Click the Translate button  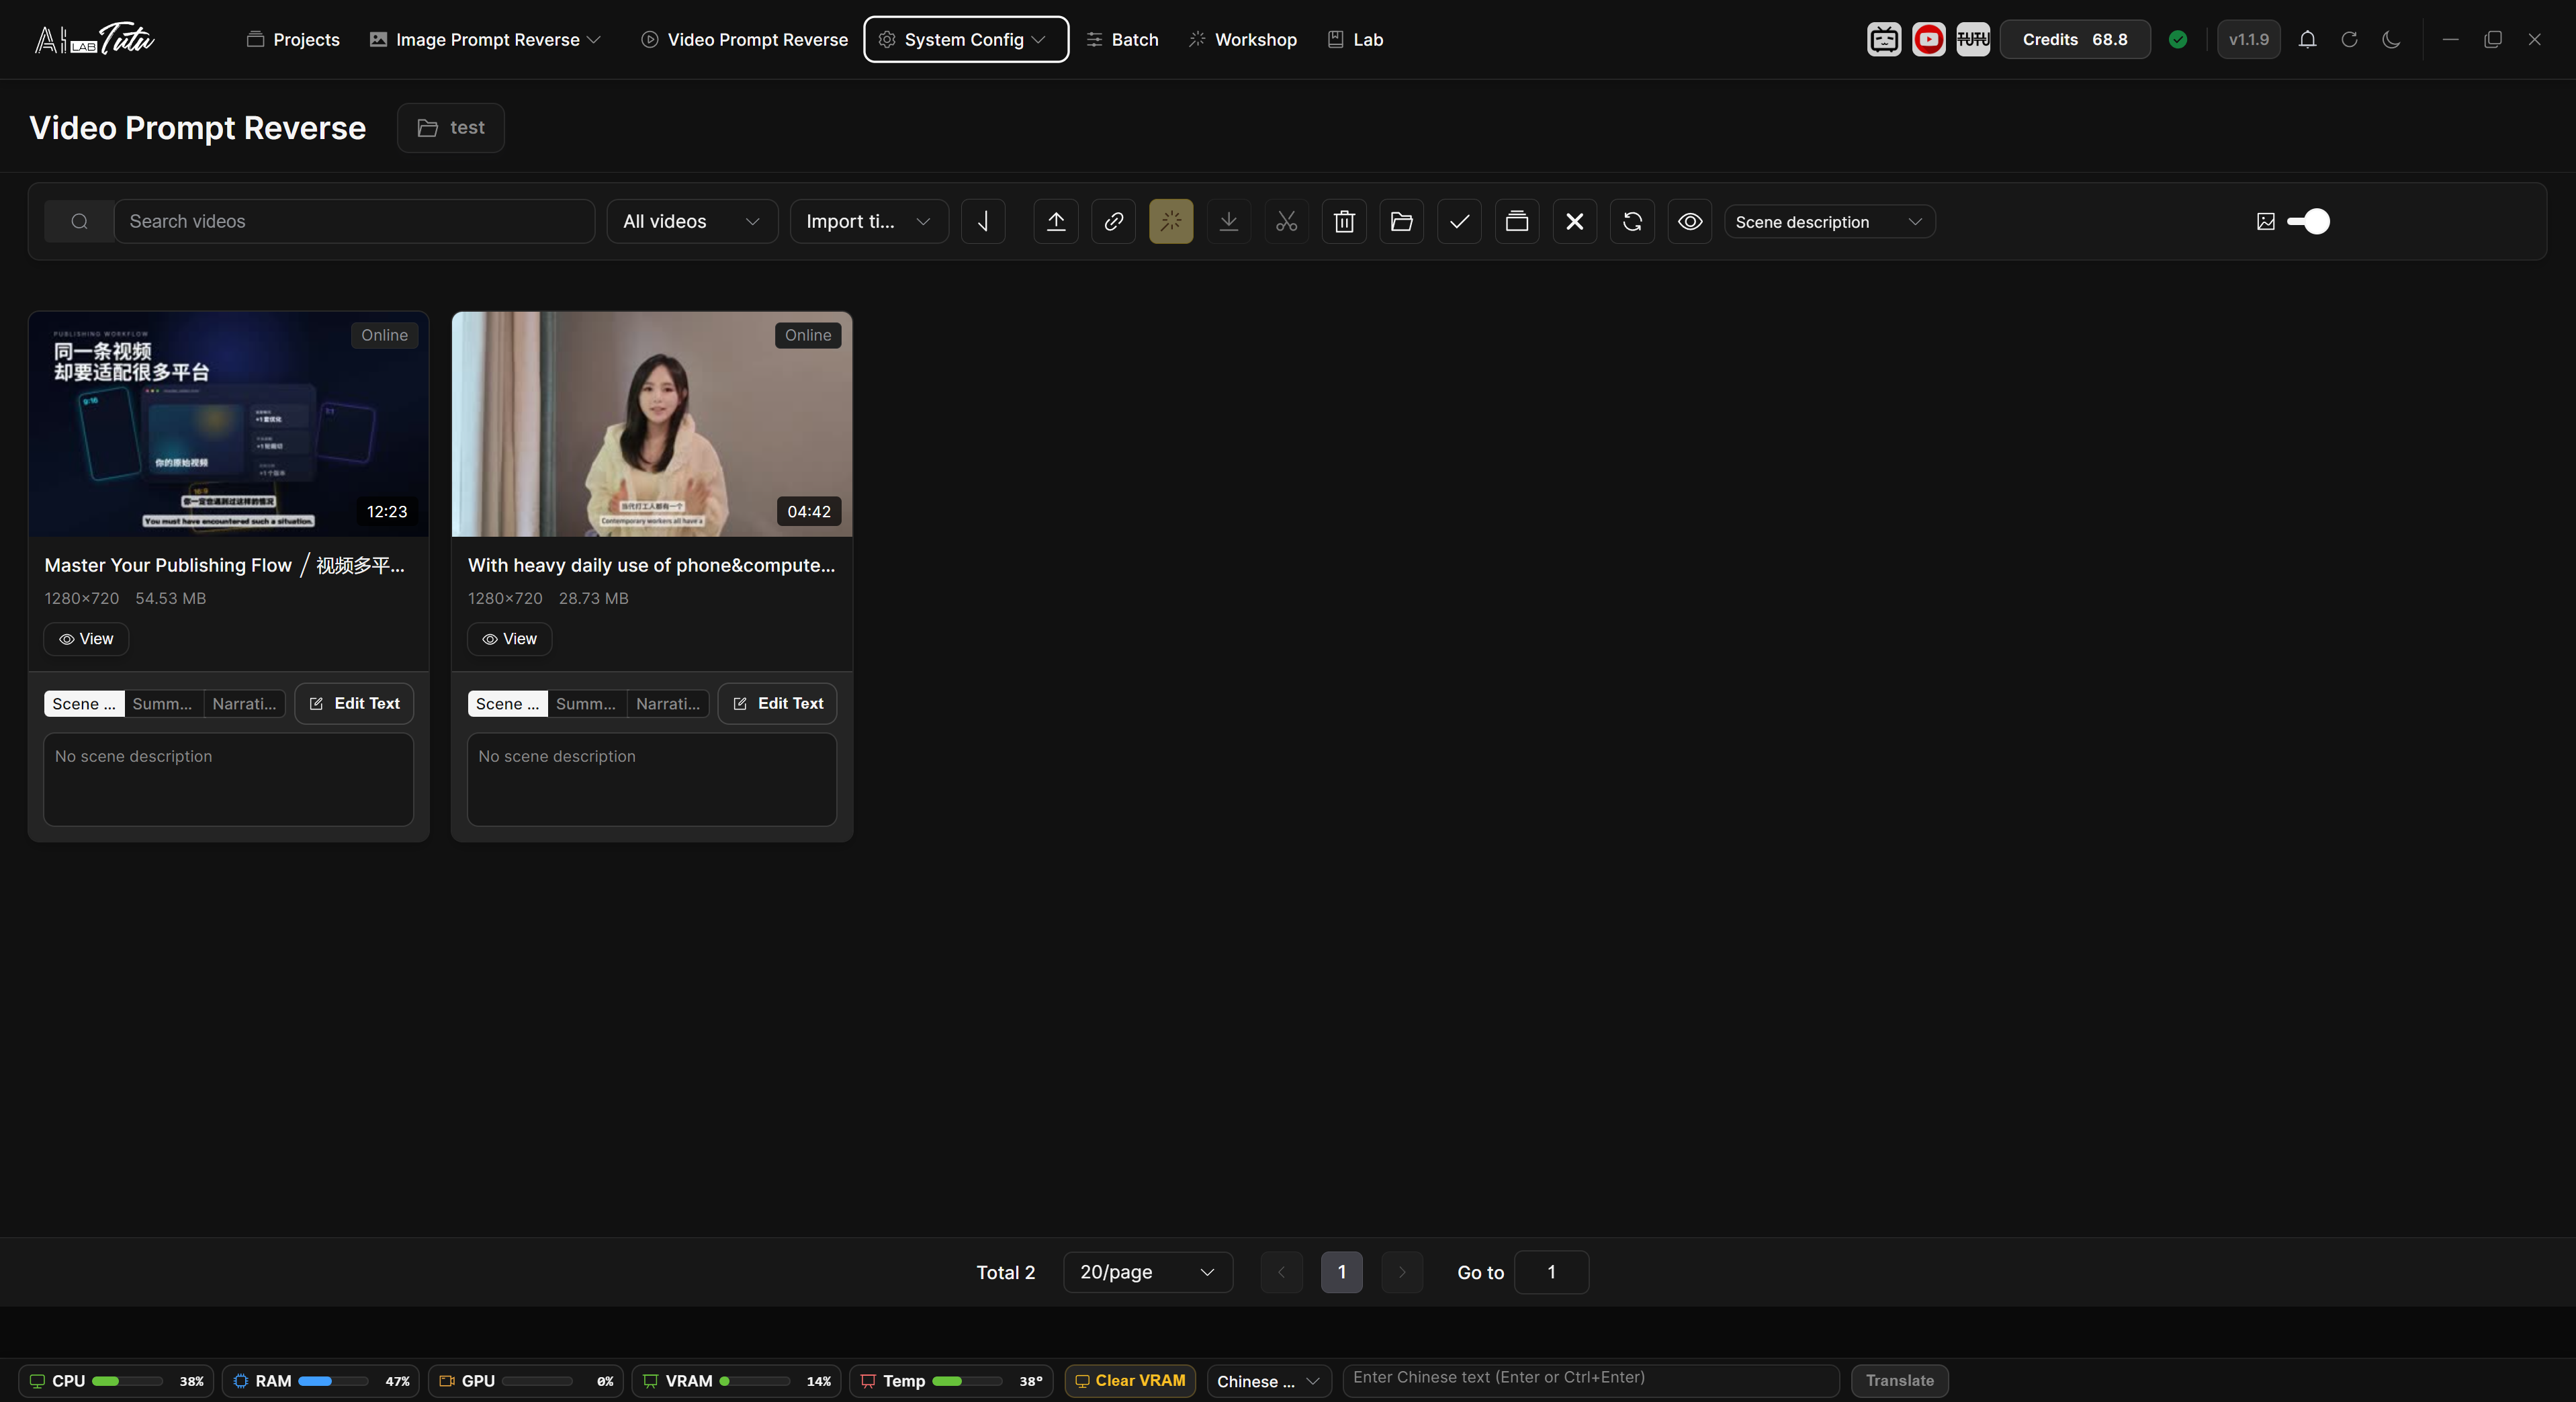click(1899, 1381)
